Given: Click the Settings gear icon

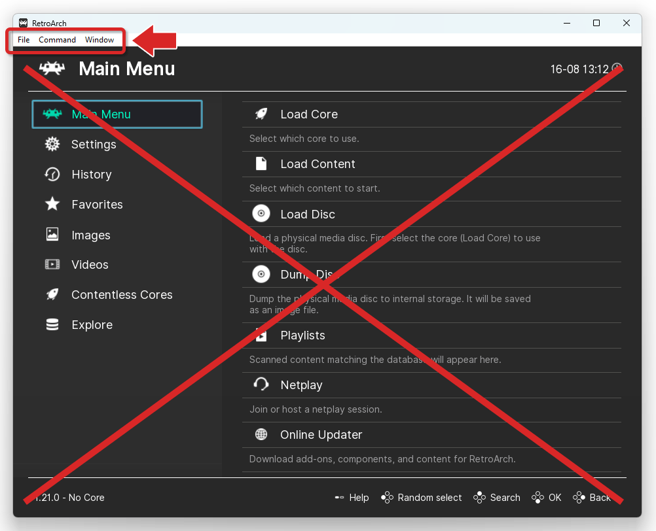Looking at the screenshot, I should [x=52, y=144].
